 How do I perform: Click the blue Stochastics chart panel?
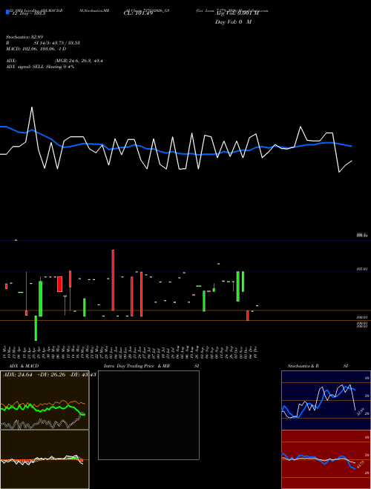[326, 400]
